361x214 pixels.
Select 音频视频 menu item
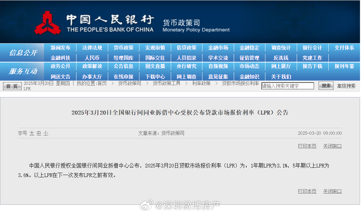218,66
